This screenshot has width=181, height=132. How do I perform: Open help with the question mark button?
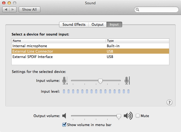pyautogui.click(x=169, y=102)
